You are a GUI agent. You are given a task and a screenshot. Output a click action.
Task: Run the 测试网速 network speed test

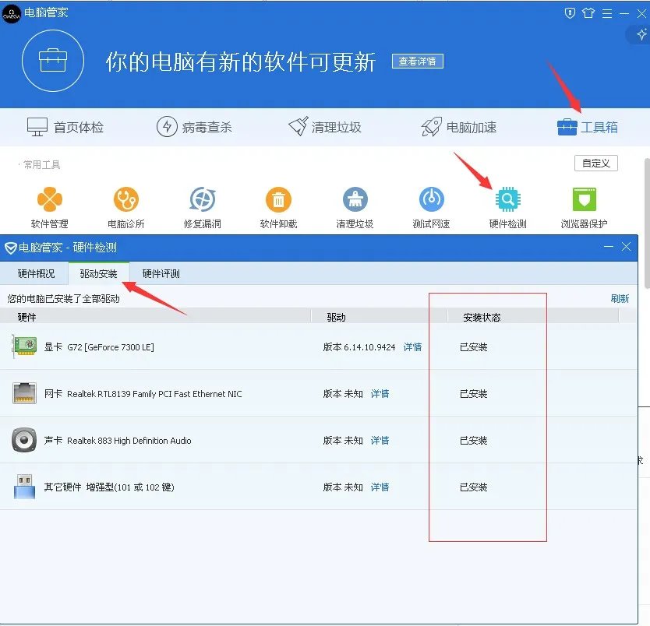[431, 205]
